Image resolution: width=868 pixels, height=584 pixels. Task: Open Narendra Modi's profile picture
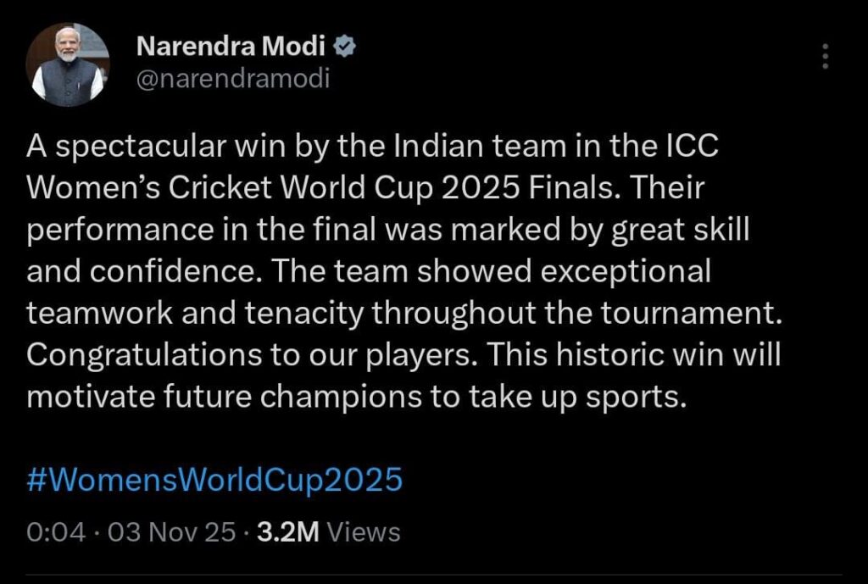[68, 64]
